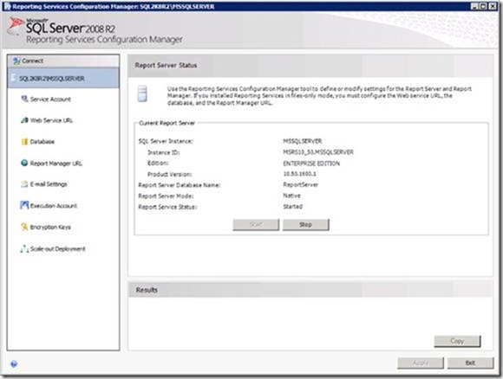Click the MSSQLSERVER instance value
This screenshot has width=503, height=379.
click(303, 141)
